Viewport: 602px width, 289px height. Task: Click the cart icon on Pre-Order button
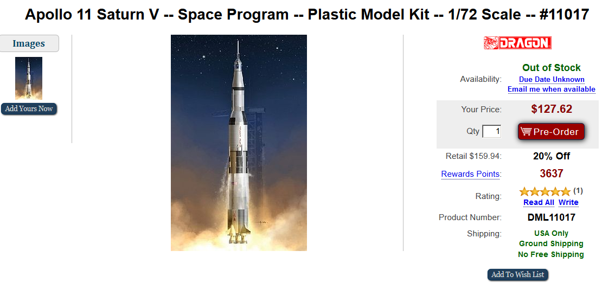pos(526,132)
